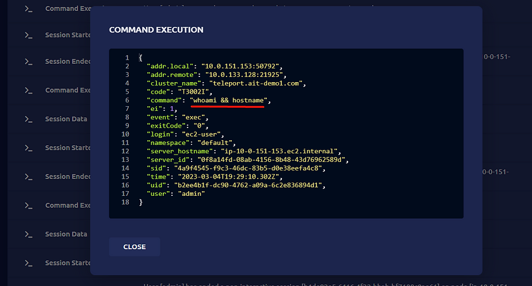532x286 pixels.
Task: Click terminal icon beside lower Session Data row
Action: pyautogui.click(x=29, y=234)
